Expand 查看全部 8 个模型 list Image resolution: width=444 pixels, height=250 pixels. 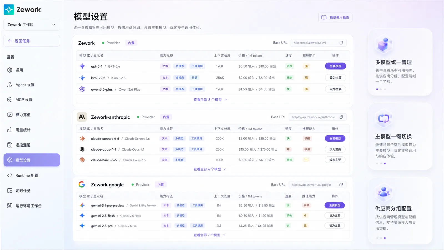[210, 99]
